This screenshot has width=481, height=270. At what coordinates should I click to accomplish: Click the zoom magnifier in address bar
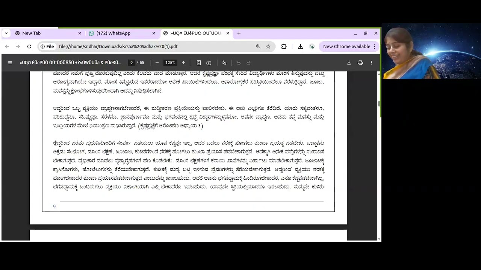[x=258, y=46]
